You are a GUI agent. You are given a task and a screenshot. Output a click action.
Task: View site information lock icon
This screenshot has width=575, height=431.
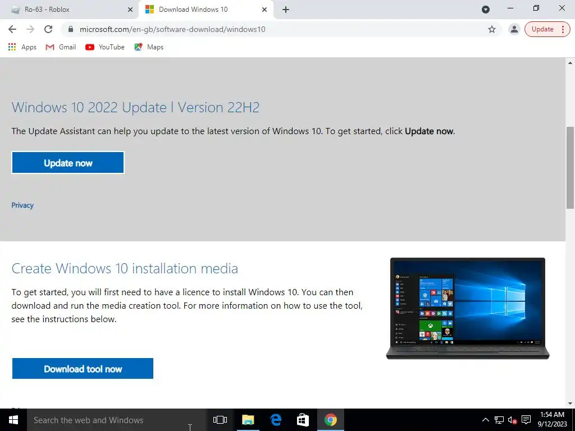pos(71,29)
